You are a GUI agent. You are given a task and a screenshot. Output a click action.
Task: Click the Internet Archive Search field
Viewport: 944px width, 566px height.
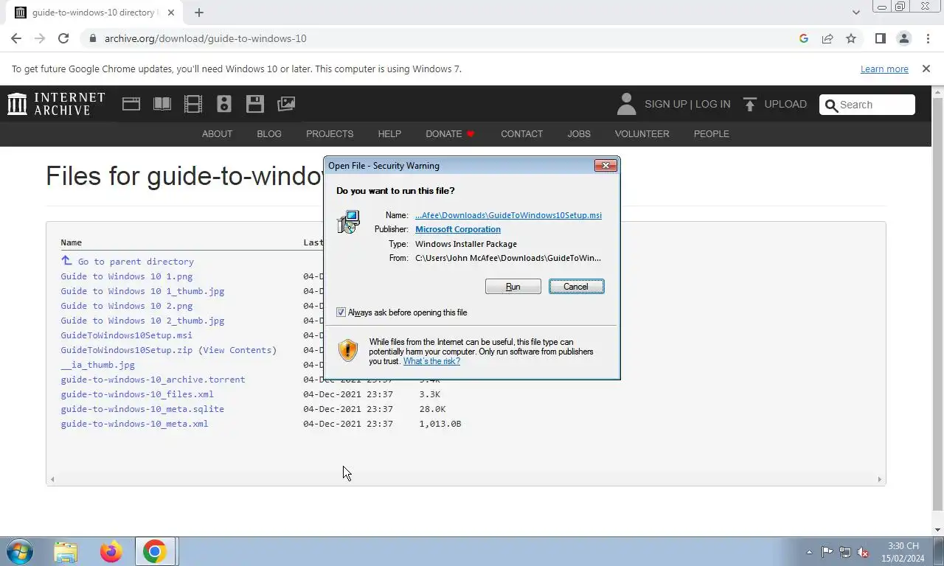point(867,105)
